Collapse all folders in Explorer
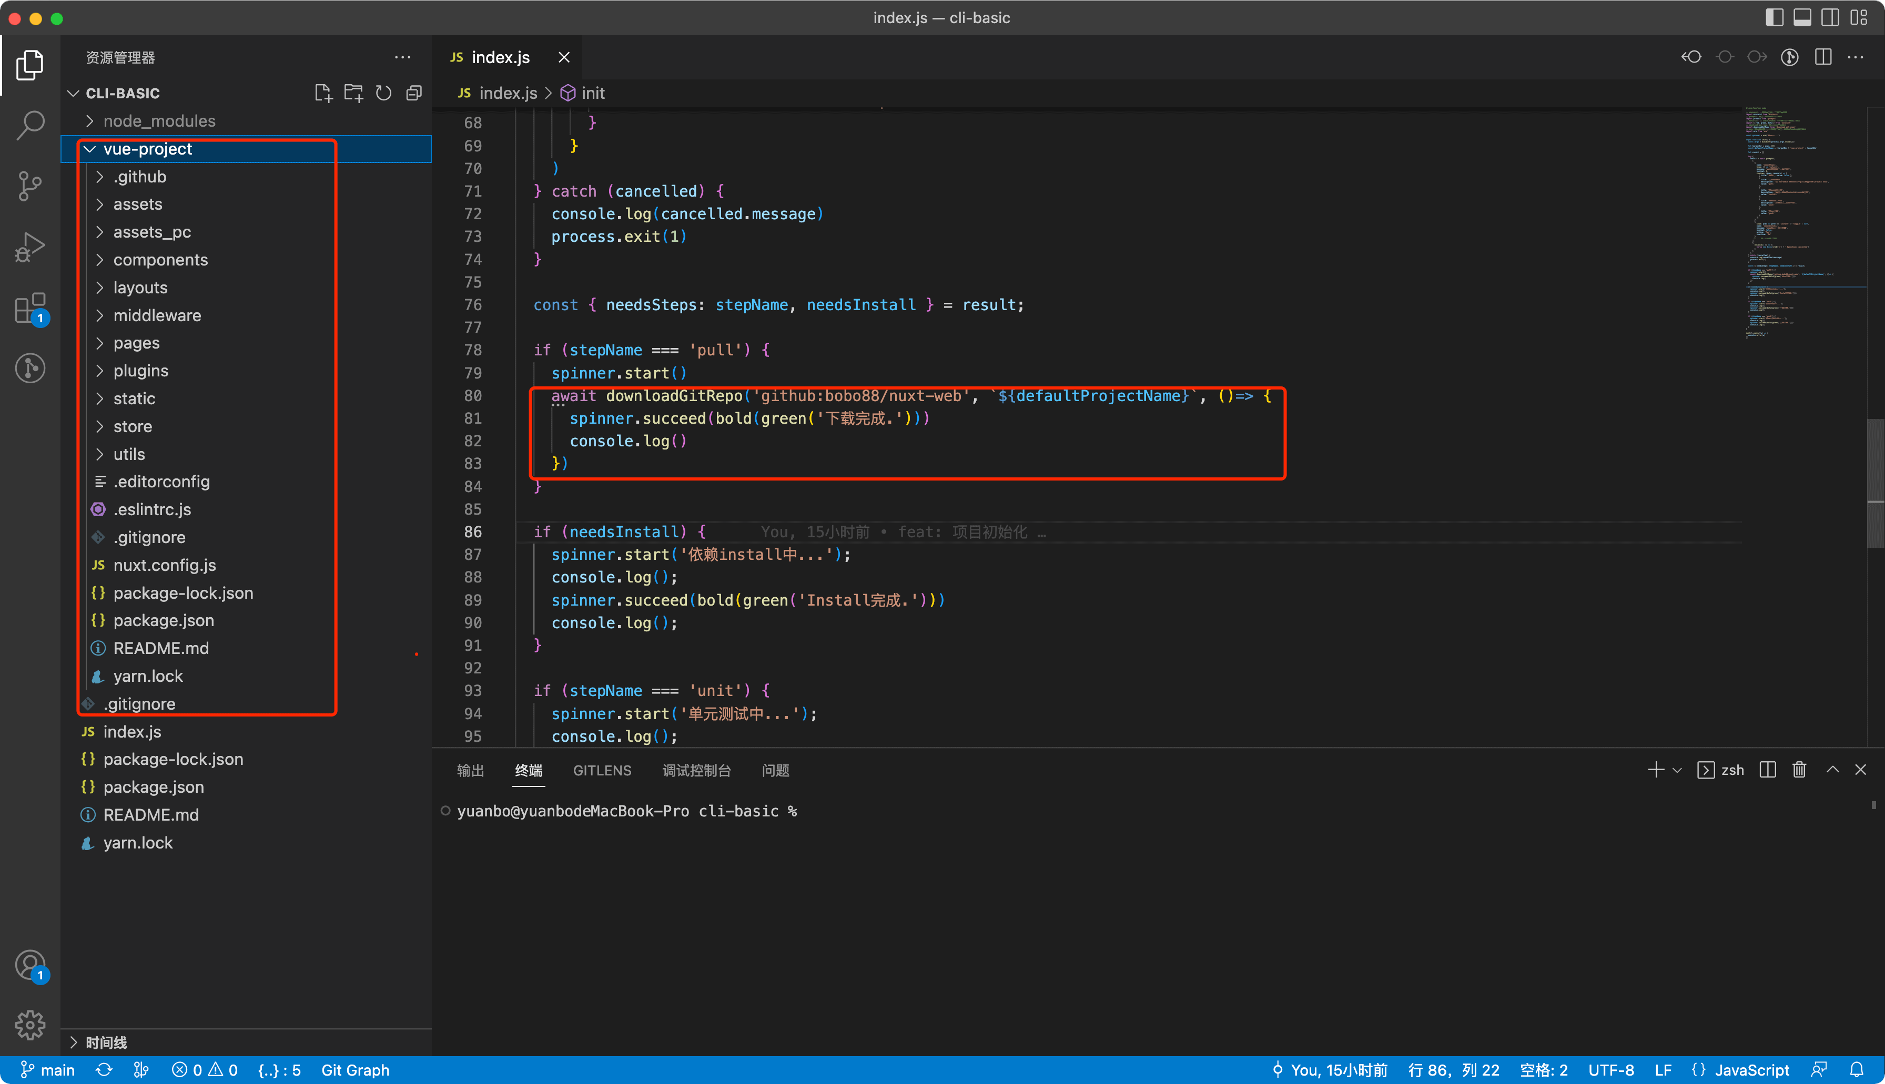 click(x=414, y=93)
